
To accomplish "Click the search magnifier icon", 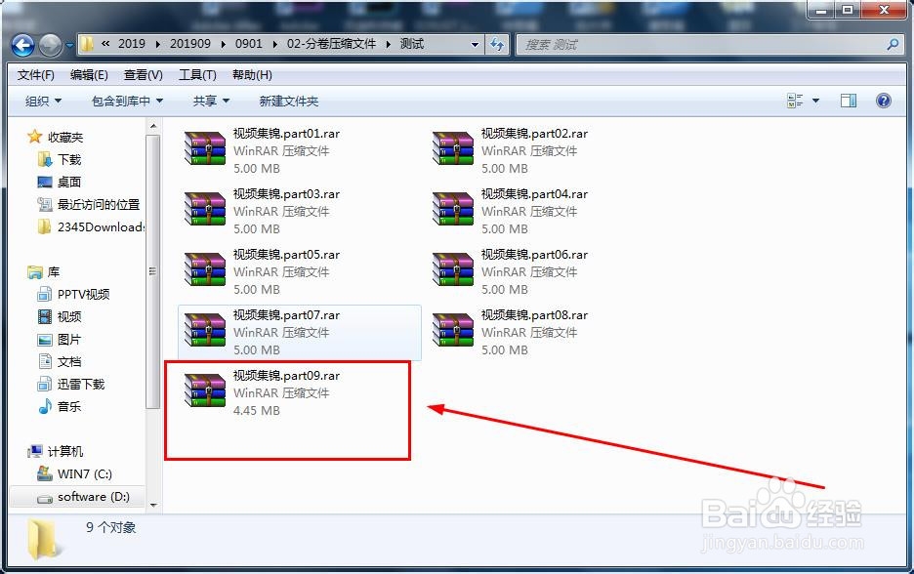I will tap(893, 44).
